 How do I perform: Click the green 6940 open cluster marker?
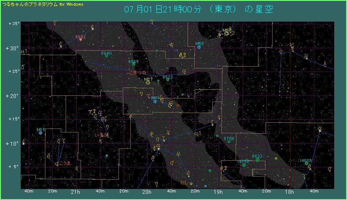click(107, 56)
